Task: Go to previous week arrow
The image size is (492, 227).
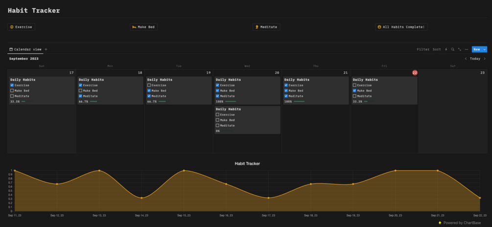Action: [466, 59]
